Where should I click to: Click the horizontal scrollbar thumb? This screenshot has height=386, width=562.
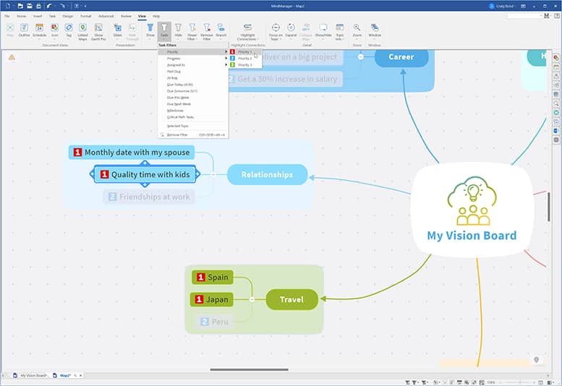(x=249, y=369)
